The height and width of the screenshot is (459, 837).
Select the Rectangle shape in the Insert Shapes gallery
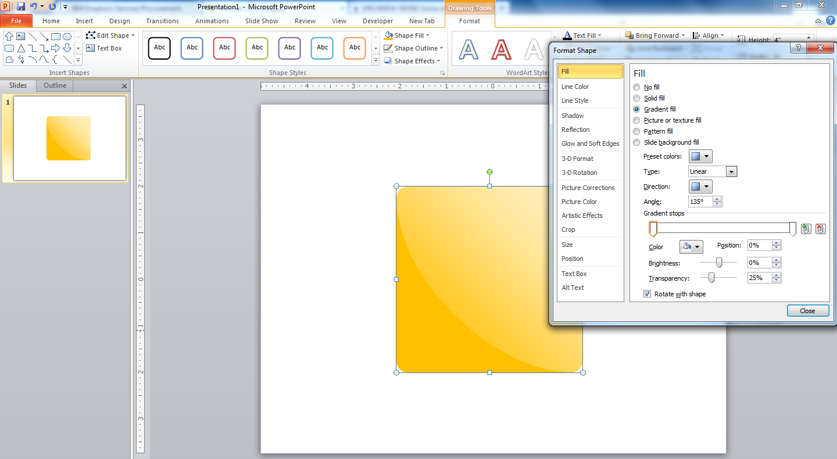(x=56, y=36)
